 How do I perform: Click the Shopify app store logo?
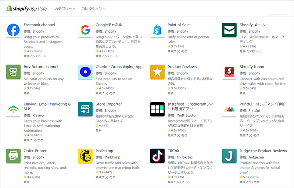pyautogui.click(x=26, y=8)
